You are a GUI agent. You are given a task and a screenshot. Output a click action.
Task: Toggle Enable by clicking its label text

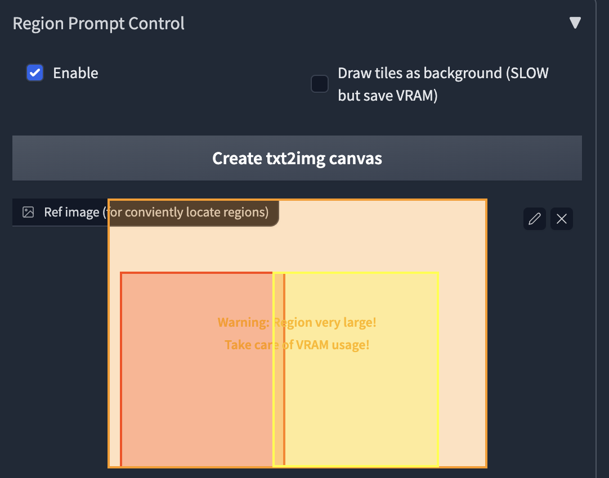pyautogui.click(x=75, y=73)
